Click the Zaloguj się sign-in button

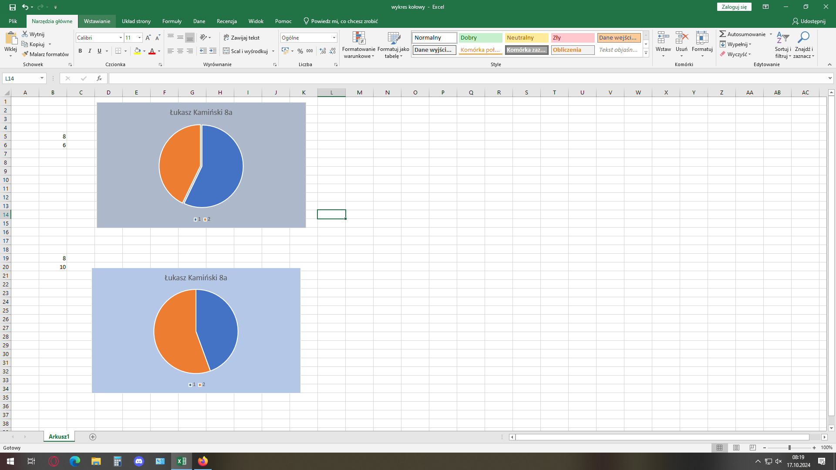[734, 7]
